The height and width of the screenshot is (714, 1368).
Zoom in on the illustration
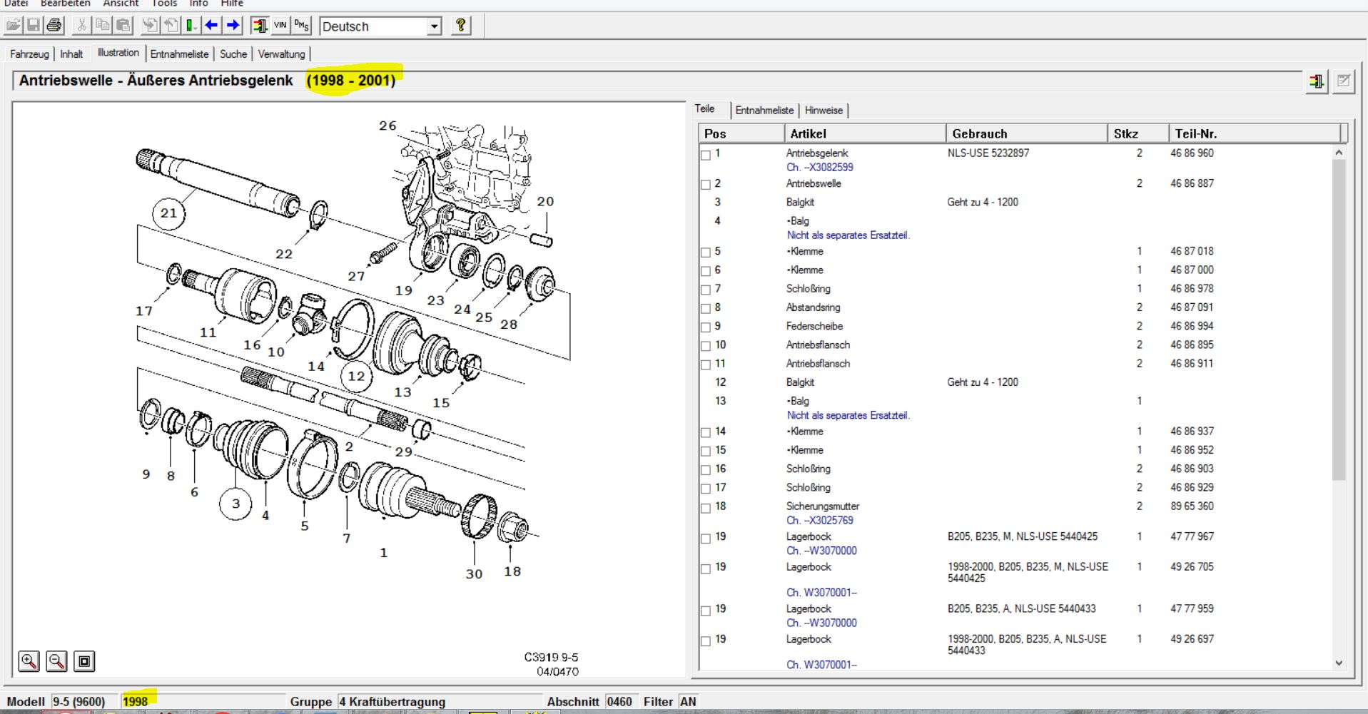(x=29, y=661)
